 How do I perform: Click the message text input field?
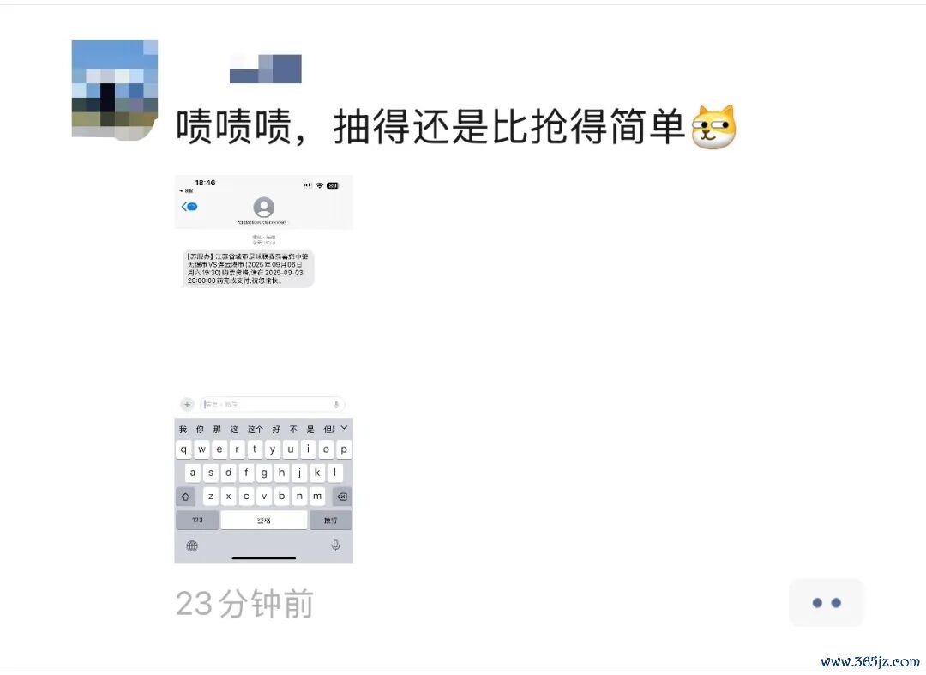(273, 405)
